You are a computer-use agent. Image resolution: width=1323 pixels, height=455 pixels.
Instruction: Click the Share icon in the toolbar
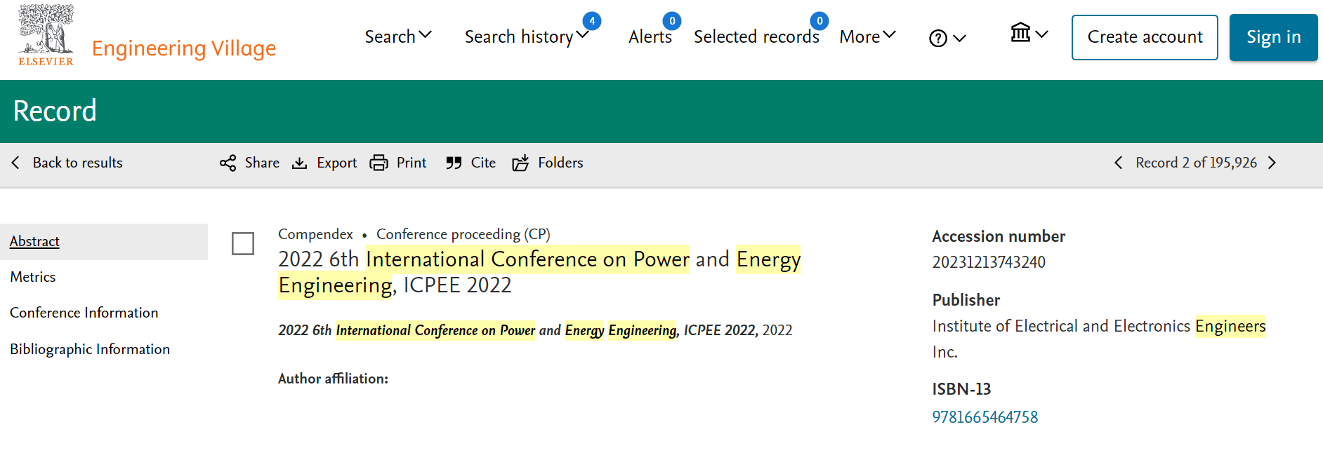point(228,163)
